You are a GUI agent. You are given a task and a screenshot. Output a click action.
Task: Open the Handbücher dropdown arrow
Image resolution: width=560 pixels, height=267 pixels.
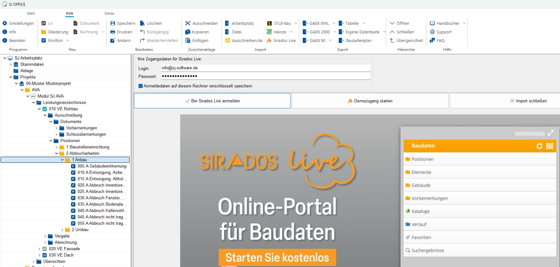pos(464,23)
